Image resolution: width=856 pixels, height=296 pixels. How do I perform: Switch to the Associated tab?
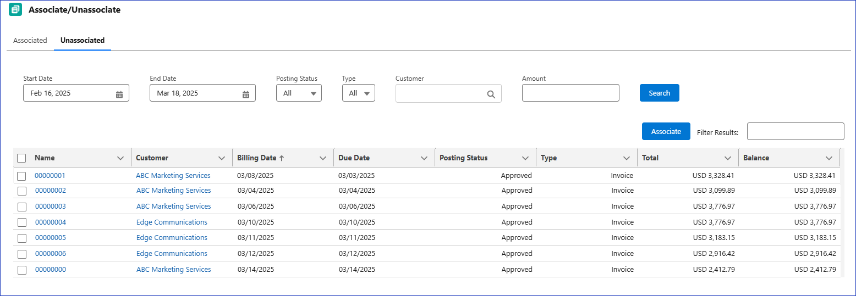(x=30, y=41)
